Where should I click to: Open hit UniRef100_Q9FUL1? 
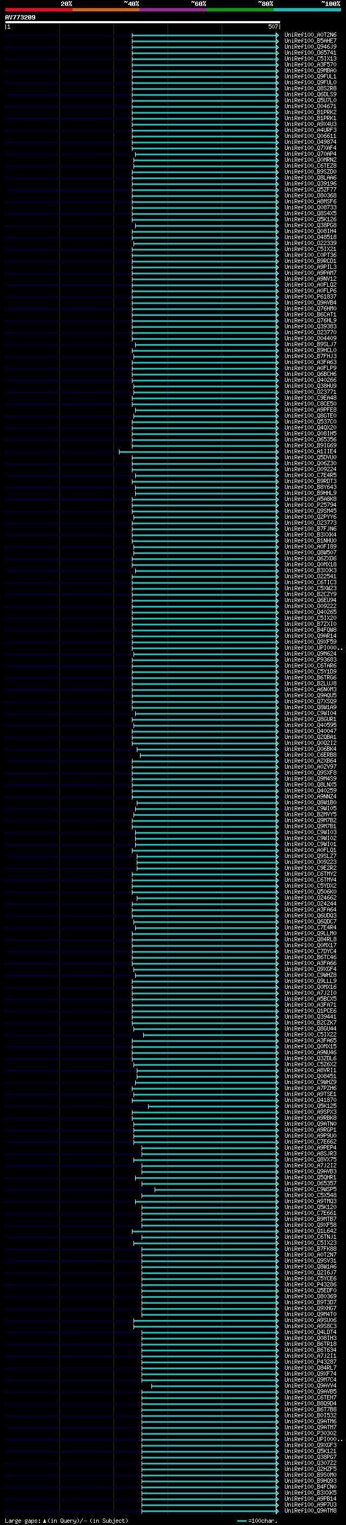(310, 77)
